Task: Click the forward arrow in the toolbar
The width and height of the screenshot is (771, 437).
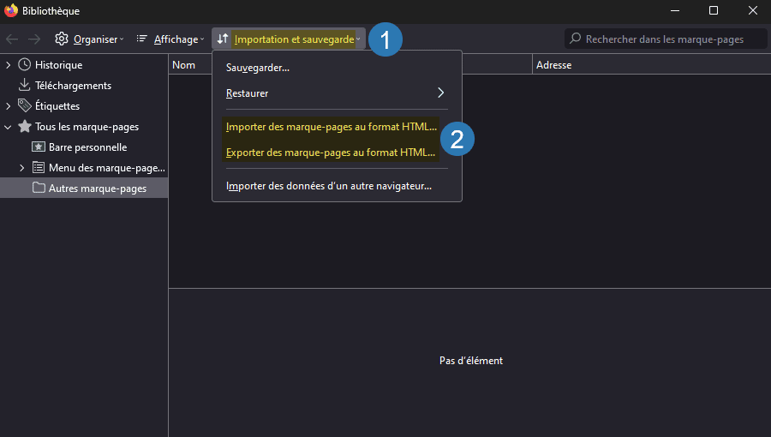Action: pyautogui.click(x=34, y=39)
